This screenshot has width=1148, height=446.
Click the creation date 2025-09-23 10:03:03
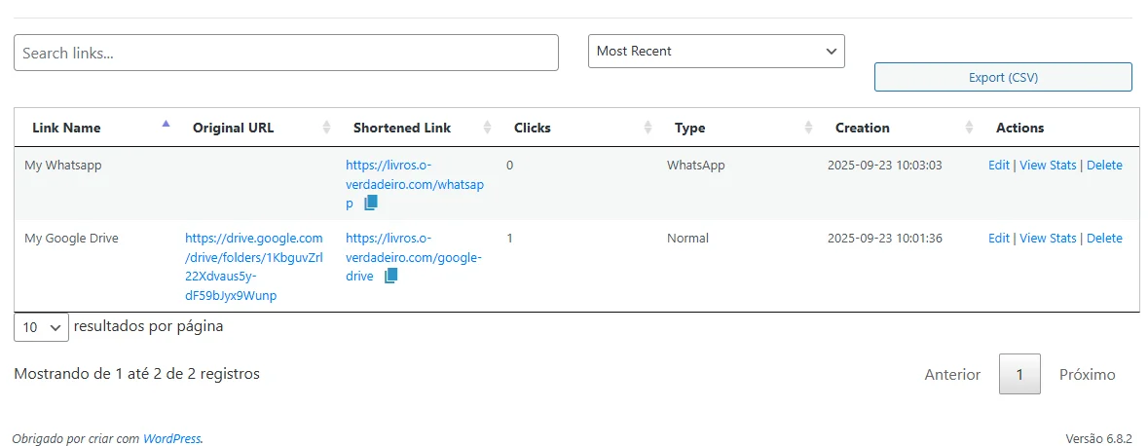click(x=884, y=165)
